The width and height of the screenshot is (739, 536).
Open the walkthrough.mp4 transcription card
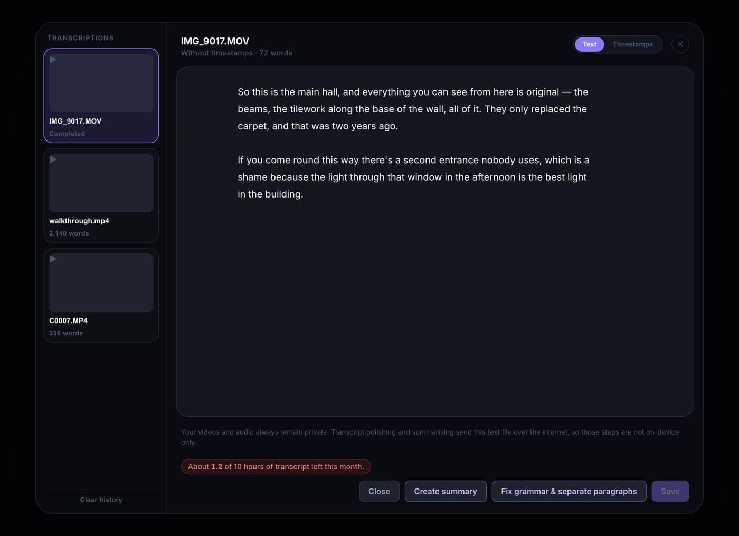(101, 195)
